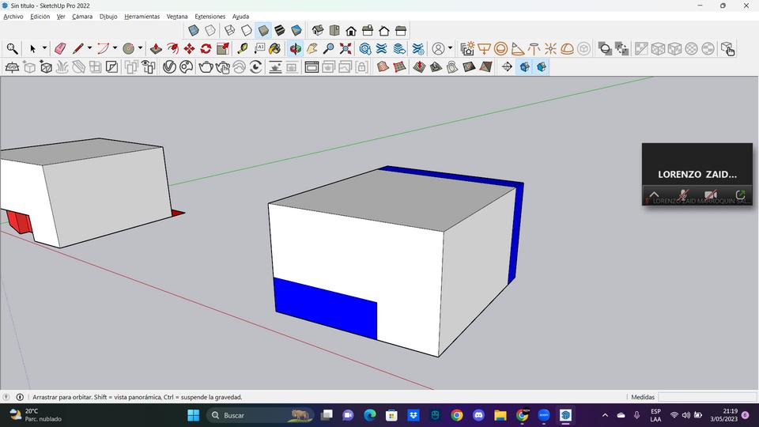Select the Paint Bucket tool

(x=274, y=48)
